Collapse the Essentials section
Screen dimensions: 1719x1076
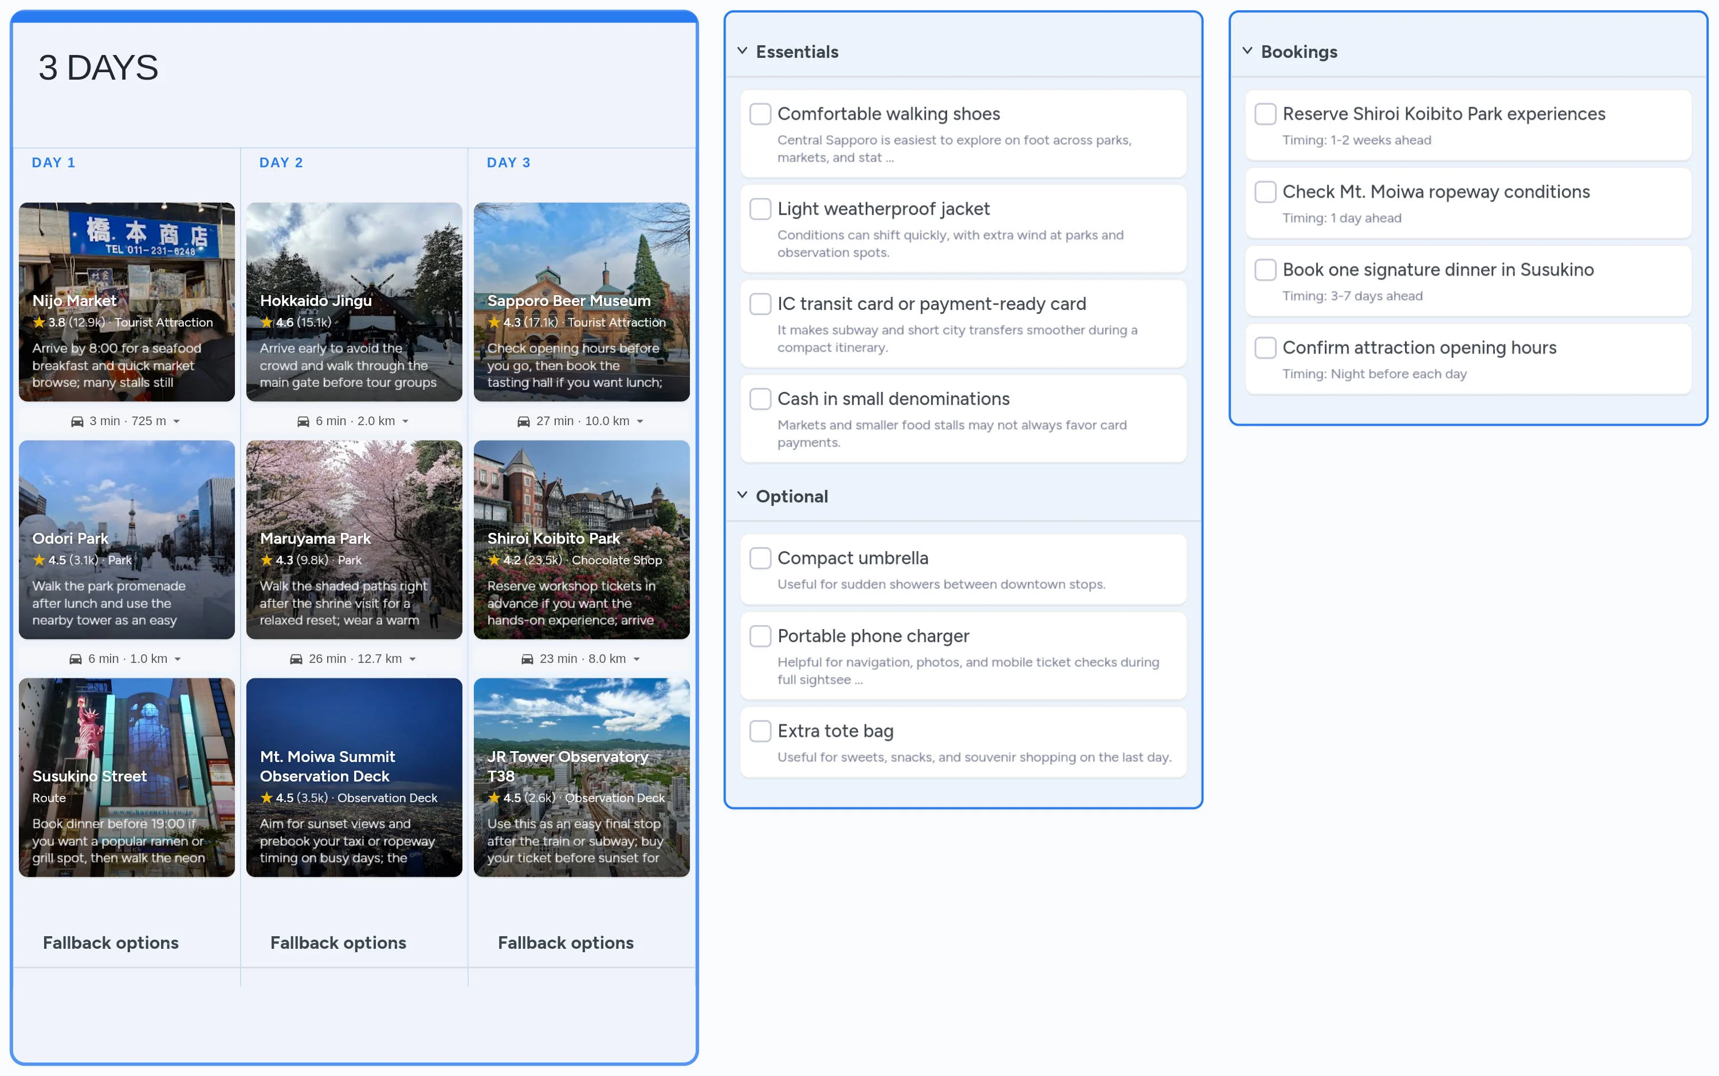pyautogui.click(x=742, y=51)
